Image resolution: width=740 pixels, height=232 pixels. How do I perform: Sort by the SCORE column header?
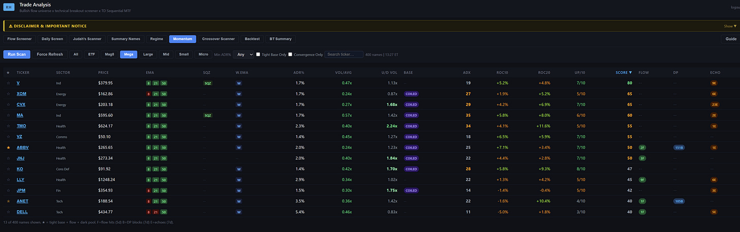pyautogui.click(x=623, y=72)
